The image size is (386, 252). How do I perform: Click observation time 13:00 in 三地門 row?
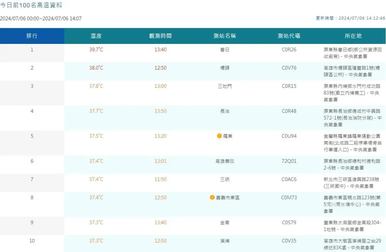pyautogui.click(x=160, y=86)
